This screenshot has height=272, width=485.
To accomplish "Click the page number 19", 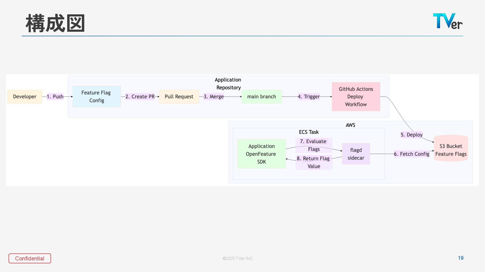I will pos(460,258).
